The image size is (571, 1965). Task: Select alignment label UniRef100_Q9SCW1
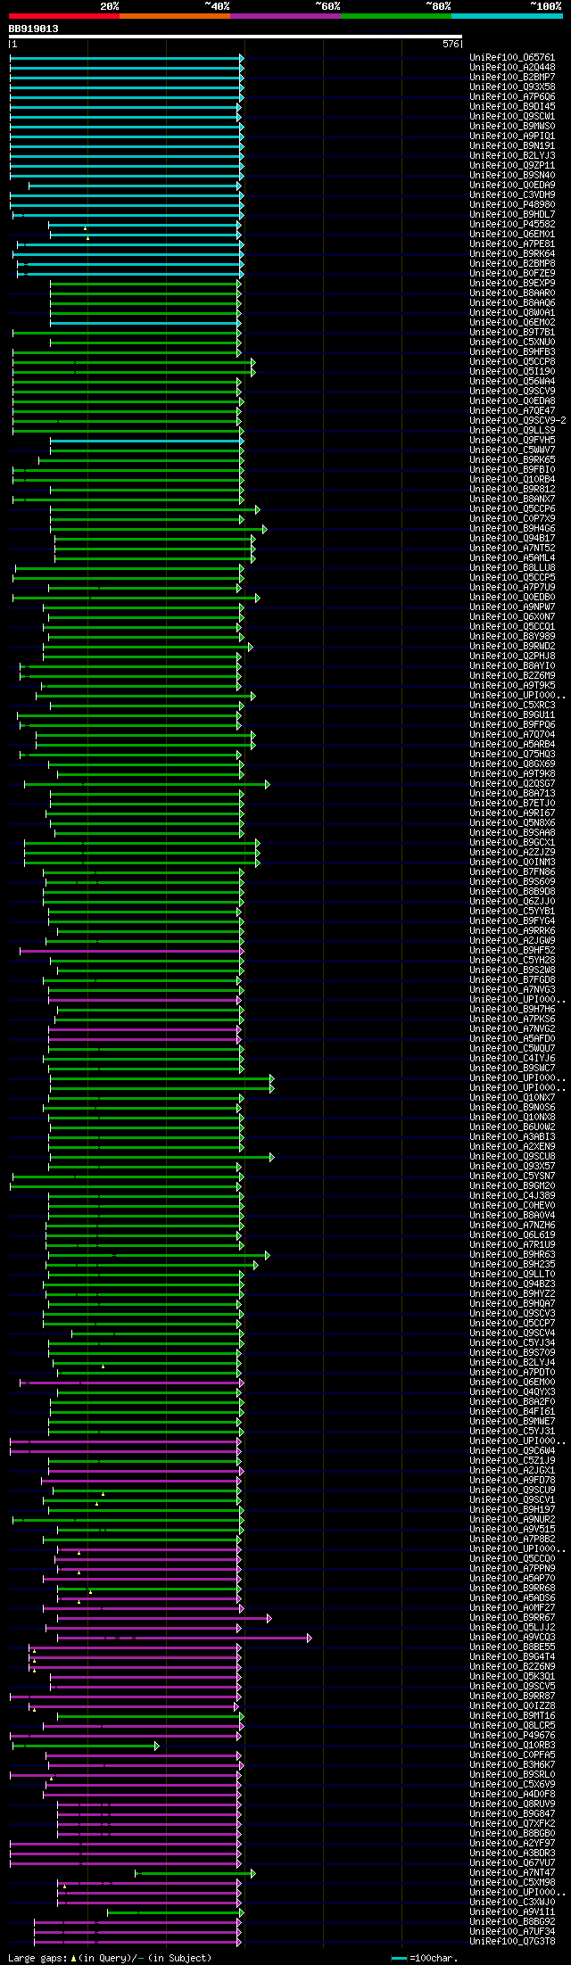tap(512, 116)
